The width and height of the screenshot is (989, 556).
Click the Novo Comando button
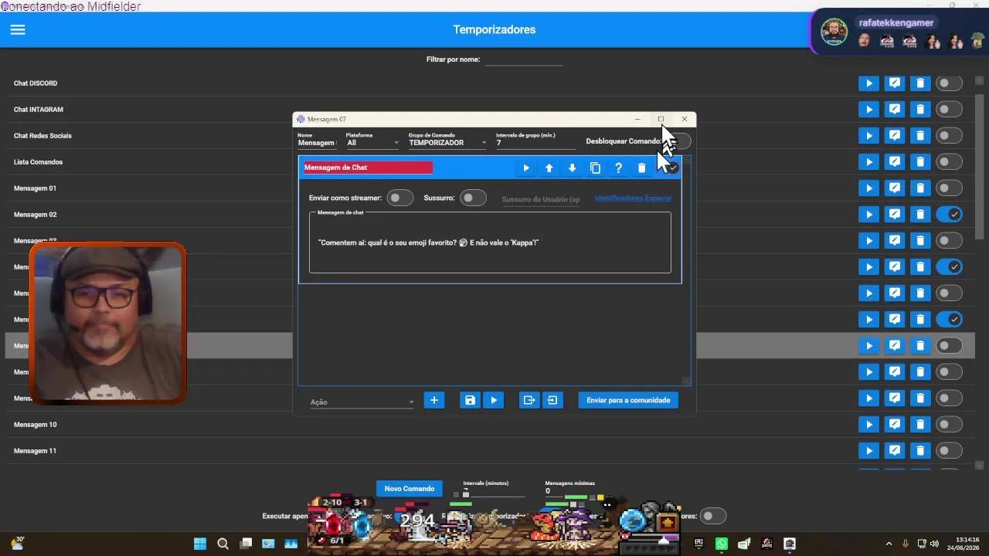410,489
